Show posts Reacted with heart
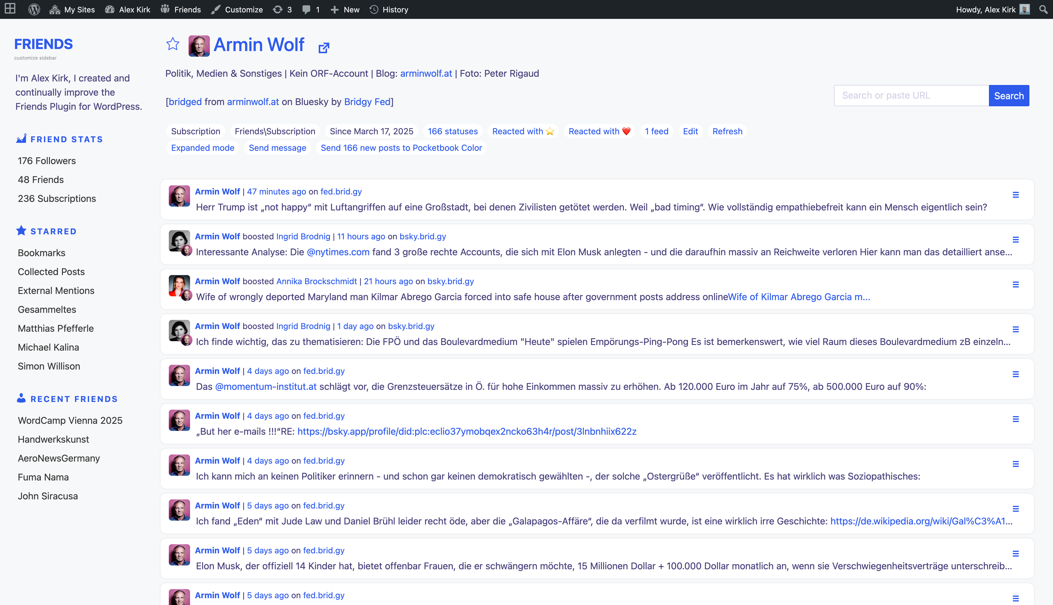Screen dimensions: 1053x605 (x=599, y=131)
